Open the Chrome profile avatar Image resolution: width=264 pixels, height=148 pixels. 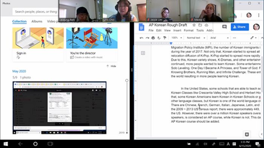click(249, 15)
